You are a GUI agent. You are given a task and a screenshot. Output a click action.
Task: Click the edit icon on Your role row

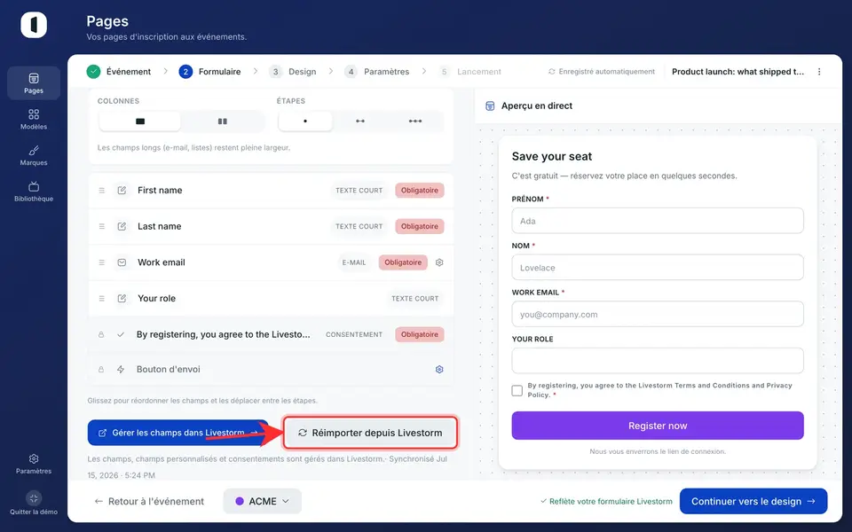pos(122,299)
